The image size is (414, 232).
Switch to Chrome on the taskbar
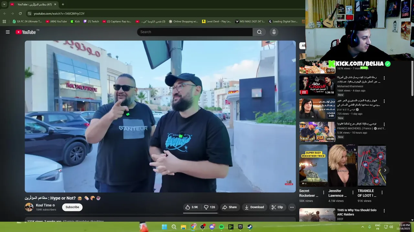pyautogui.click(x=193, y=227)
